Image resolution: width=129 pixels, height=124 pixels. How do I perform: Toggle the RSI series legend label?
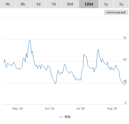point(67,117)
